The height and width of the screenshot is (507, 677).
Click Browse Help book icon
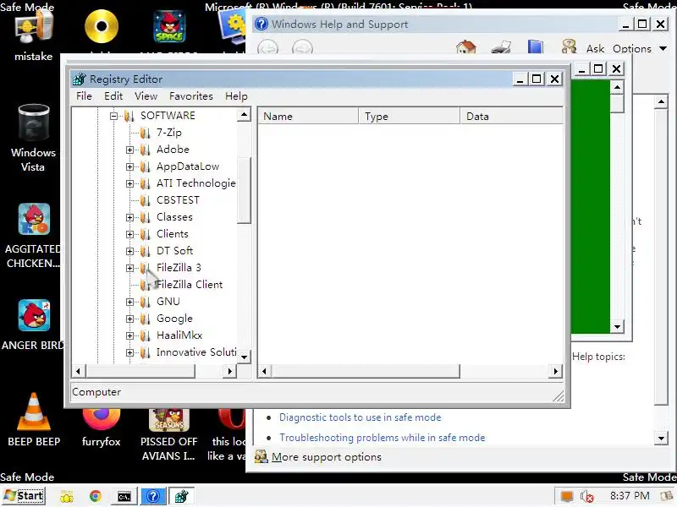[x=536, y=46]
